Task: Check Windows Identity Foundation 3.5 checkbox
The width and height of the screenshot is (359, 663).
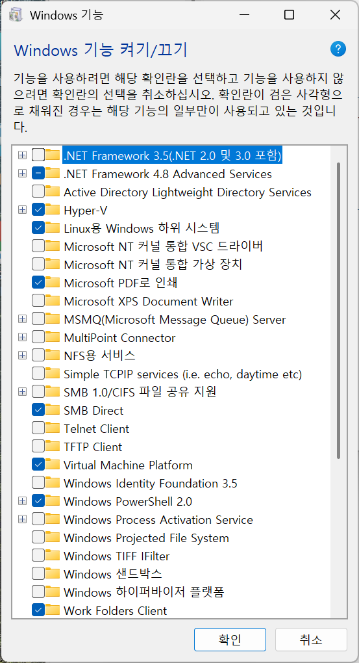Action: (x=38, y=483)
